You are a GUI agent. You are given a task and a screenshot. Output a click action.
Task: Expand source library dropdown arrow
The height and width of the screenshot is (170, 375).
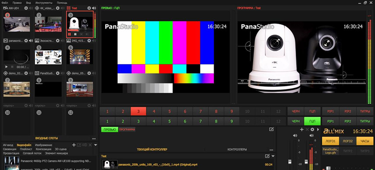click(x=96, y=145)
